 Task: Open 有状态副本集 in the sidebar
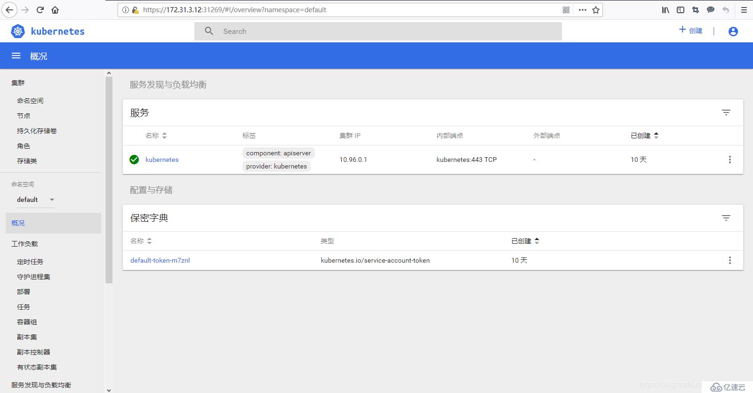[x=37, y=367]
